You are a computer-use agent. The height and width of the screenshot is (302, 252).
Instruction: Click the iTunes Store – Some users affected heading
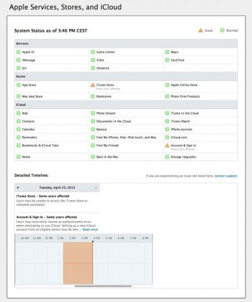point(42,196)
